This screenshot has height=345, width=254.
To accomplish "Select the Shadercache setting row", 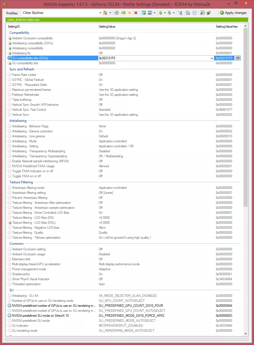I will point(123,274).
